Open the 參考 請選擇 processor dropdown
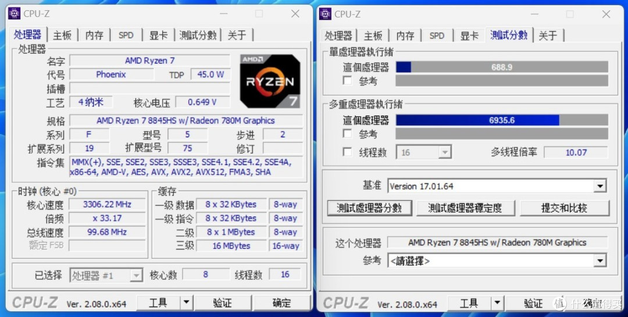 [x=600, y=261]
